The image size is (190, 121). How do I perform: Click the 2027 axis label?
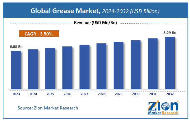(85, 94)
